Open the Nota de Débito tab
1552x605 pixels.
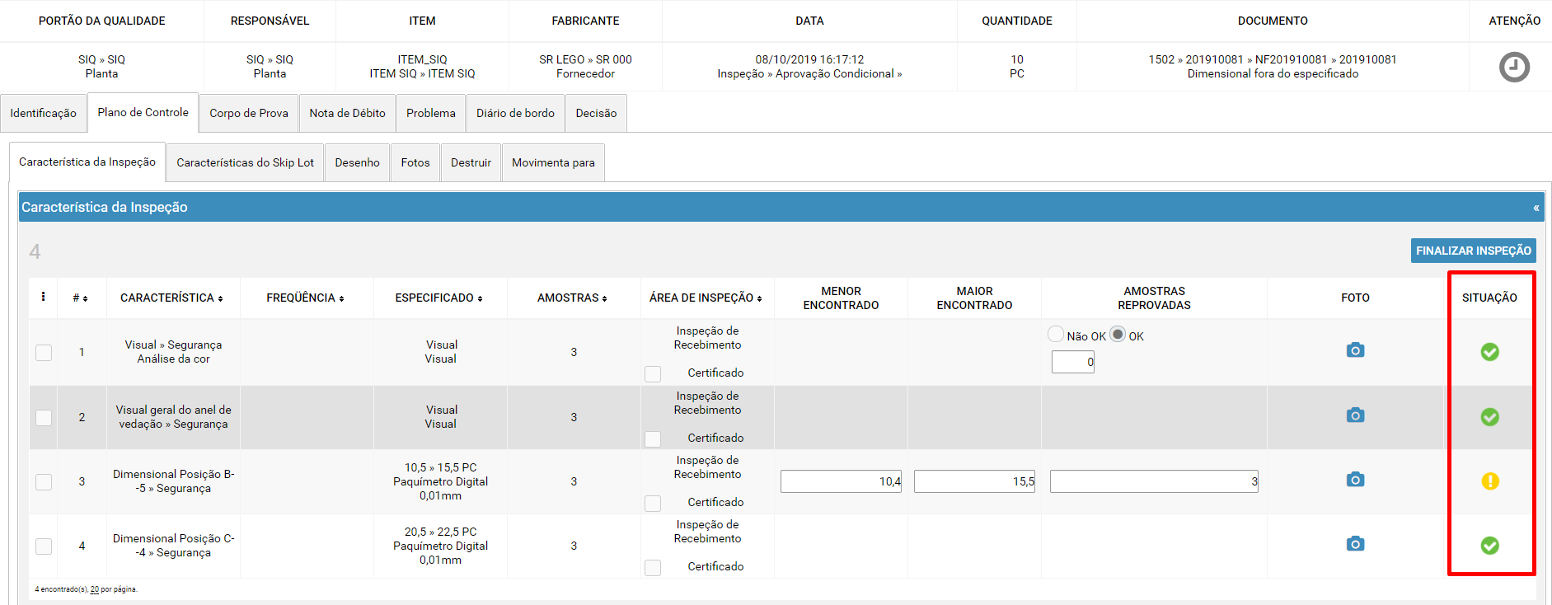pos(347,113)
